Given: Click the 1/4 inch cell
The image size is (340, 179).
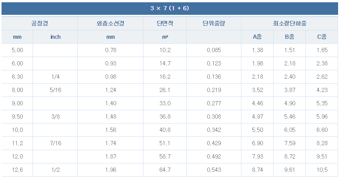Looking at the screenshot, I should [x=55, y=77].
